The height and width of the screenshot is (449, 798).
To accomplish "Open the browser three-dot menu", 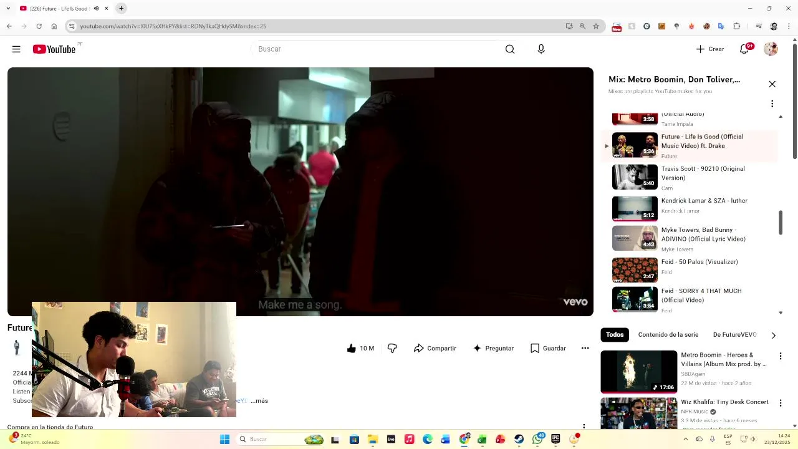I will 789,26.
